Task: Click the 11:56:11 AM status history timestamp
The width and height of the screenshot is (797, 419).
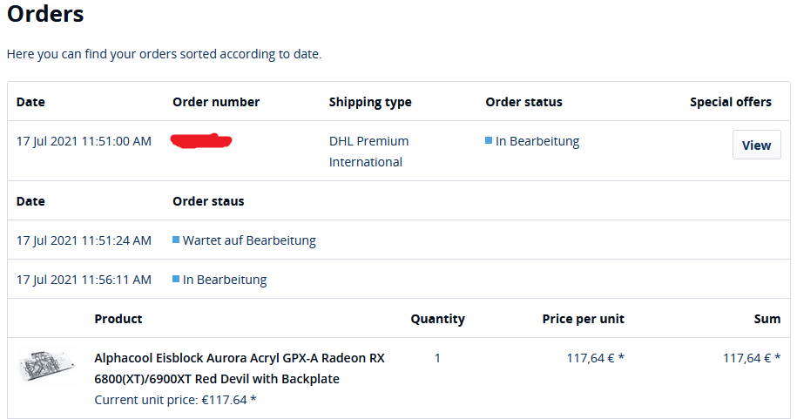Action: [84, 280]
